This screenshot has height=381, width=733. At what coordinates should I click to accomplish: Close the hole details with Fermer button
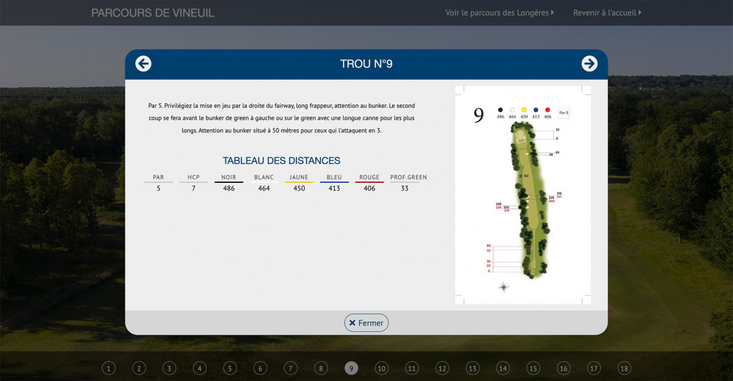(366, 323)
